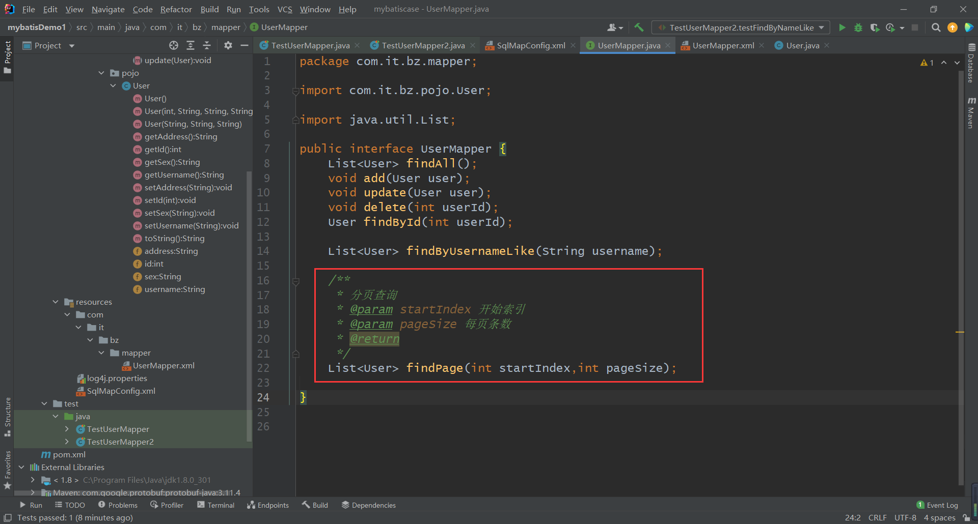Hide the Project tool window
Viewport: 978px width, 524px height.
click(244, 45)
